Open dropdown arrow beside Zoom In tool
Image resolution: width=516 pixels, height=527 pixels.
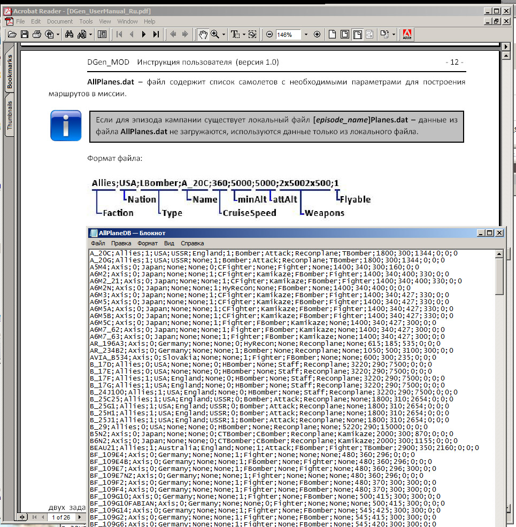(x=224, y=35)
